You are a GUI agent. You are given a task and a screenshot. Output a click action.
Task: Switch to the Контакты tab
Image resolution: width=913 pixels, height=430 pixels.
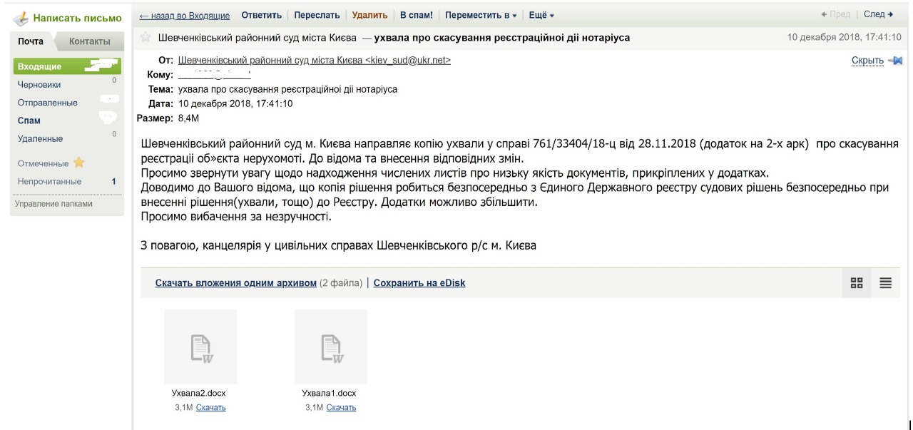89,41
